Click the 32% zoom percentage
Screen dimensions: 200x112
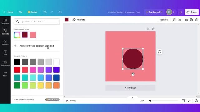(x=142, y=101)
